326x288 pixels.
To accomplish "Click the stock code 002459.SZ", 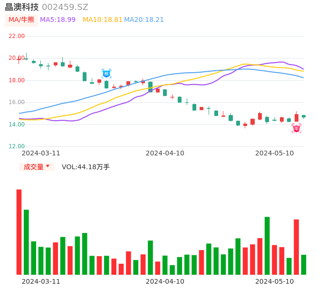I will 65,7.
